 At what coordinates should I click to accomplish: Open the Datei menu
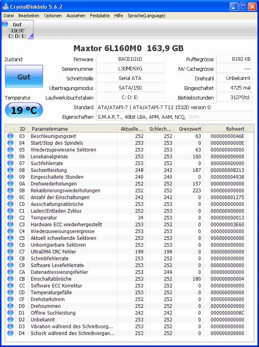coord(9,16)
